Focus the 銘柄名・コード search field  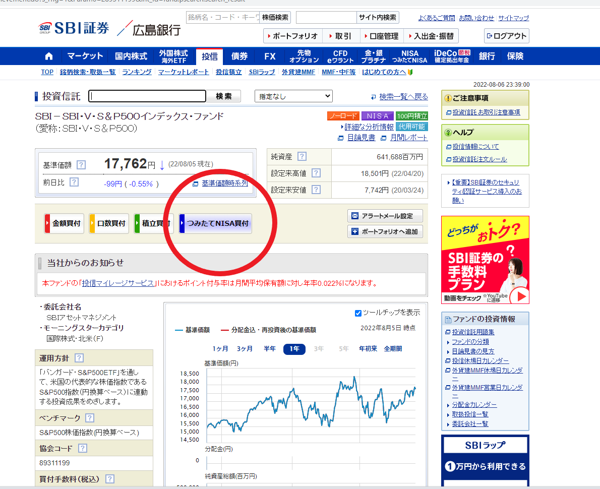pyautogui.click(x=223, y=18)
